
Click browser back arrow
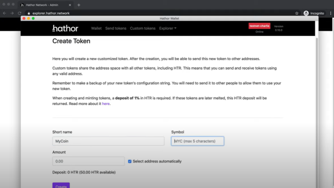(x=5, y=13)
